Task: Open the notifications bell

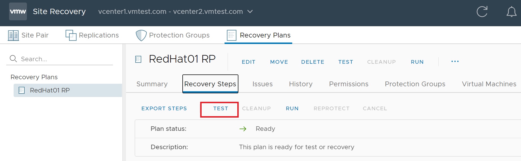Action: point(511,12)
